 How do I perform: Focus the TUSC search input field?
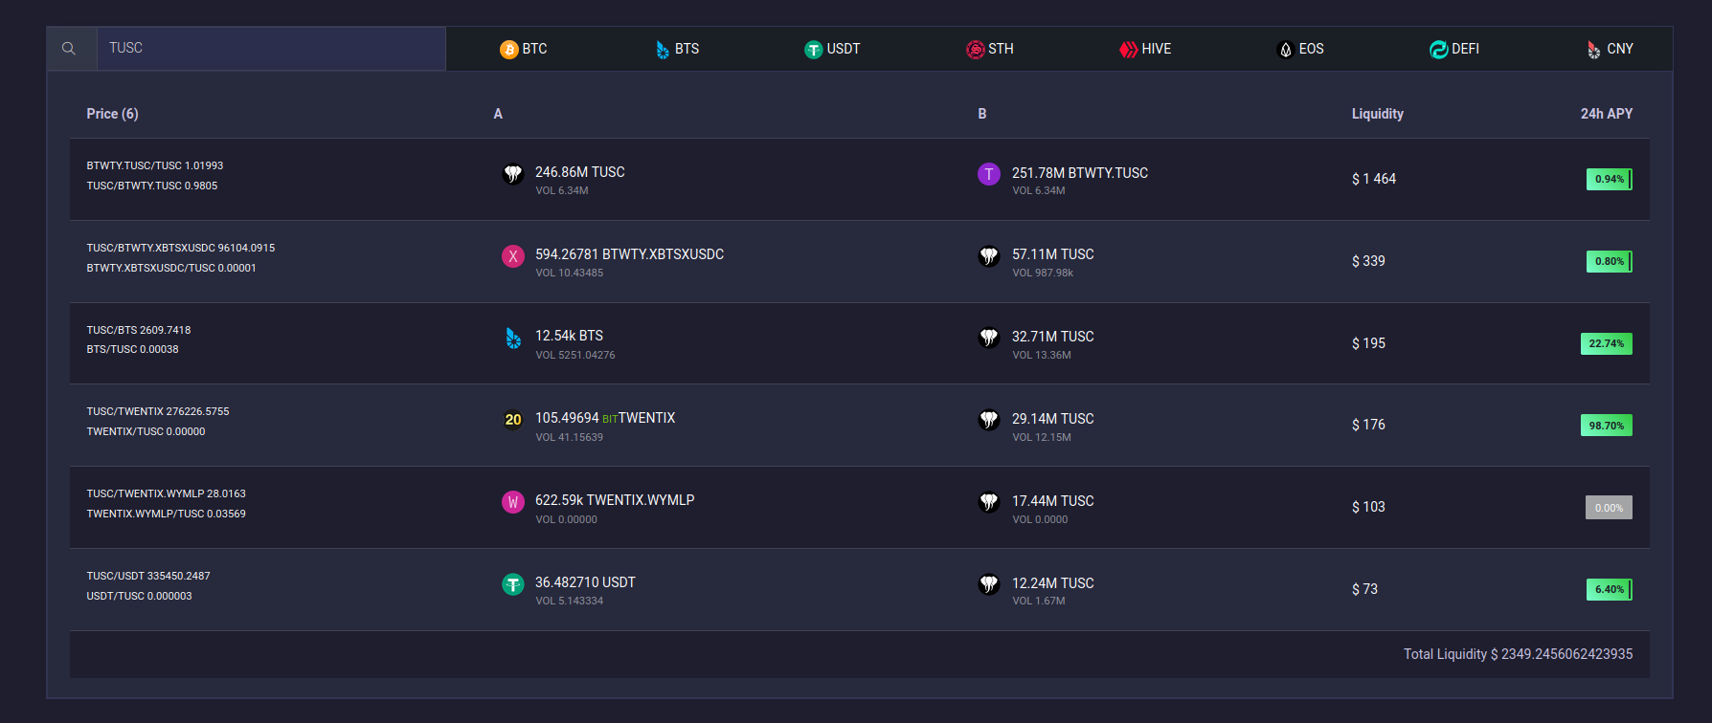pos(271,49)
